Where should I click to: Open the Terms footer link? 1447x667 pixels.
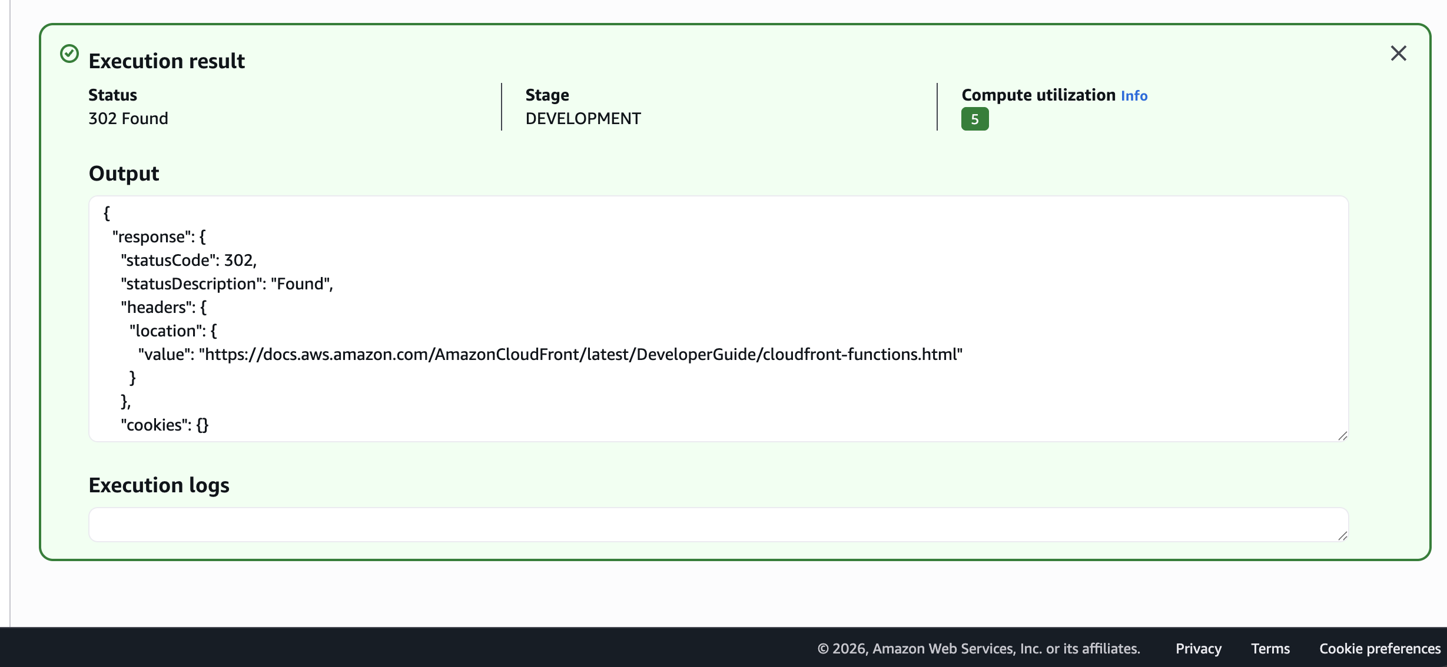pos(1270,649)
